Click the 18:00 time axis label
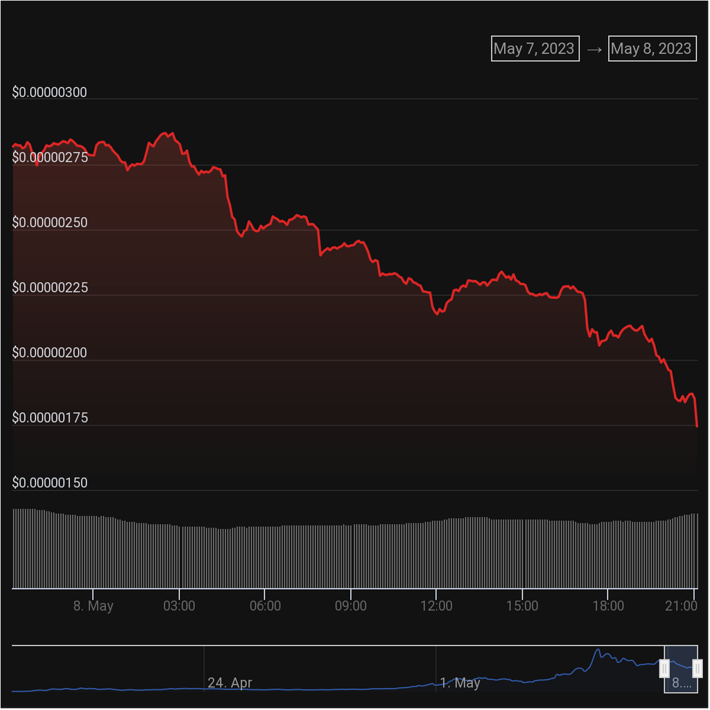 (608, 606)
